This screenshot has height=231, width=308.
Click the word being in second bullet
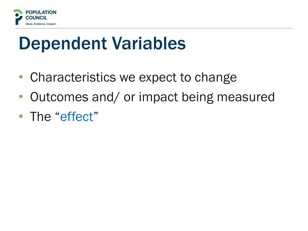coord(197,97)
